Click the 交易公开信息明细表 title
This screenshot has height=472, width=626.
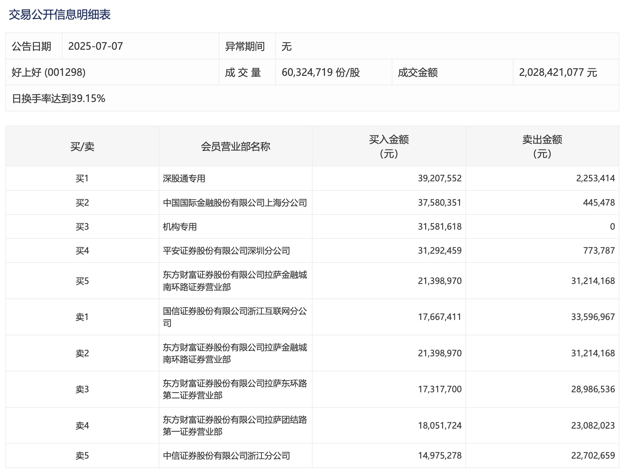click(60, 15)
